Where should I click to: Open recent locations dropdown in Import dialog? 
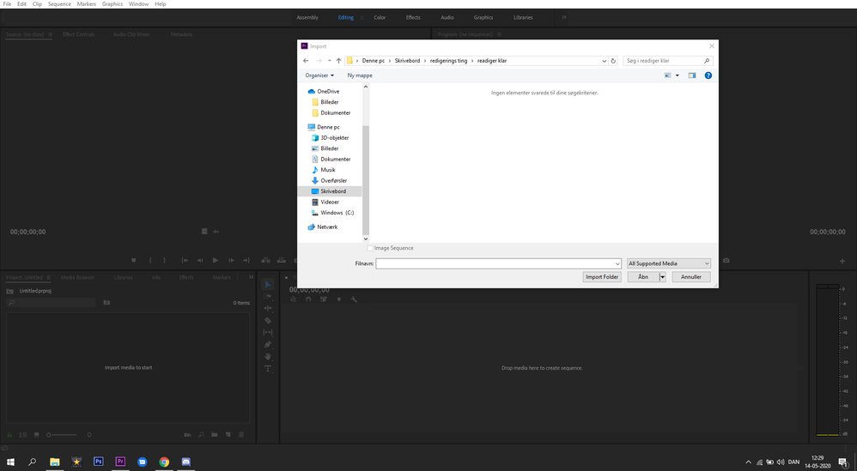(329, 61)
